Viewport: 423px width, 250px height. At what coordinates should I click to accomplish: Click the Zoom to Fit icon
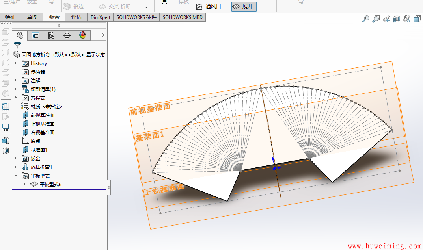point(365,19)
